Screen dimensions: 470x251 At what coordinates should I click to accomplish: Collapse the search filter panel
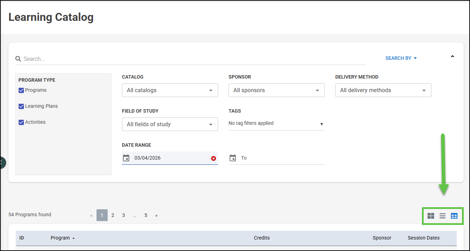[x=452, y=56]
